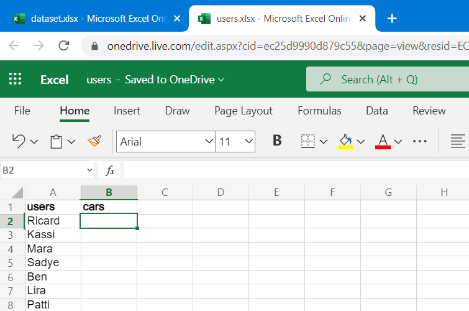Viewport: 469px width, 311px height.
Task: Click the browser address bar URL
Action: pos(287,46)
